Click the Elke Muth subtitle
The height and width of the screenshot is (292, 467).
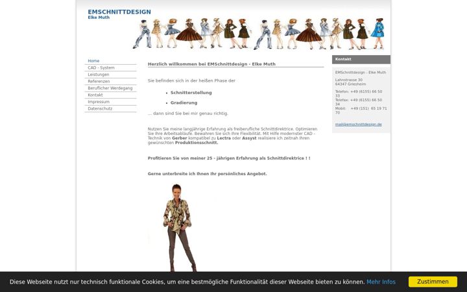click(99, 18)
